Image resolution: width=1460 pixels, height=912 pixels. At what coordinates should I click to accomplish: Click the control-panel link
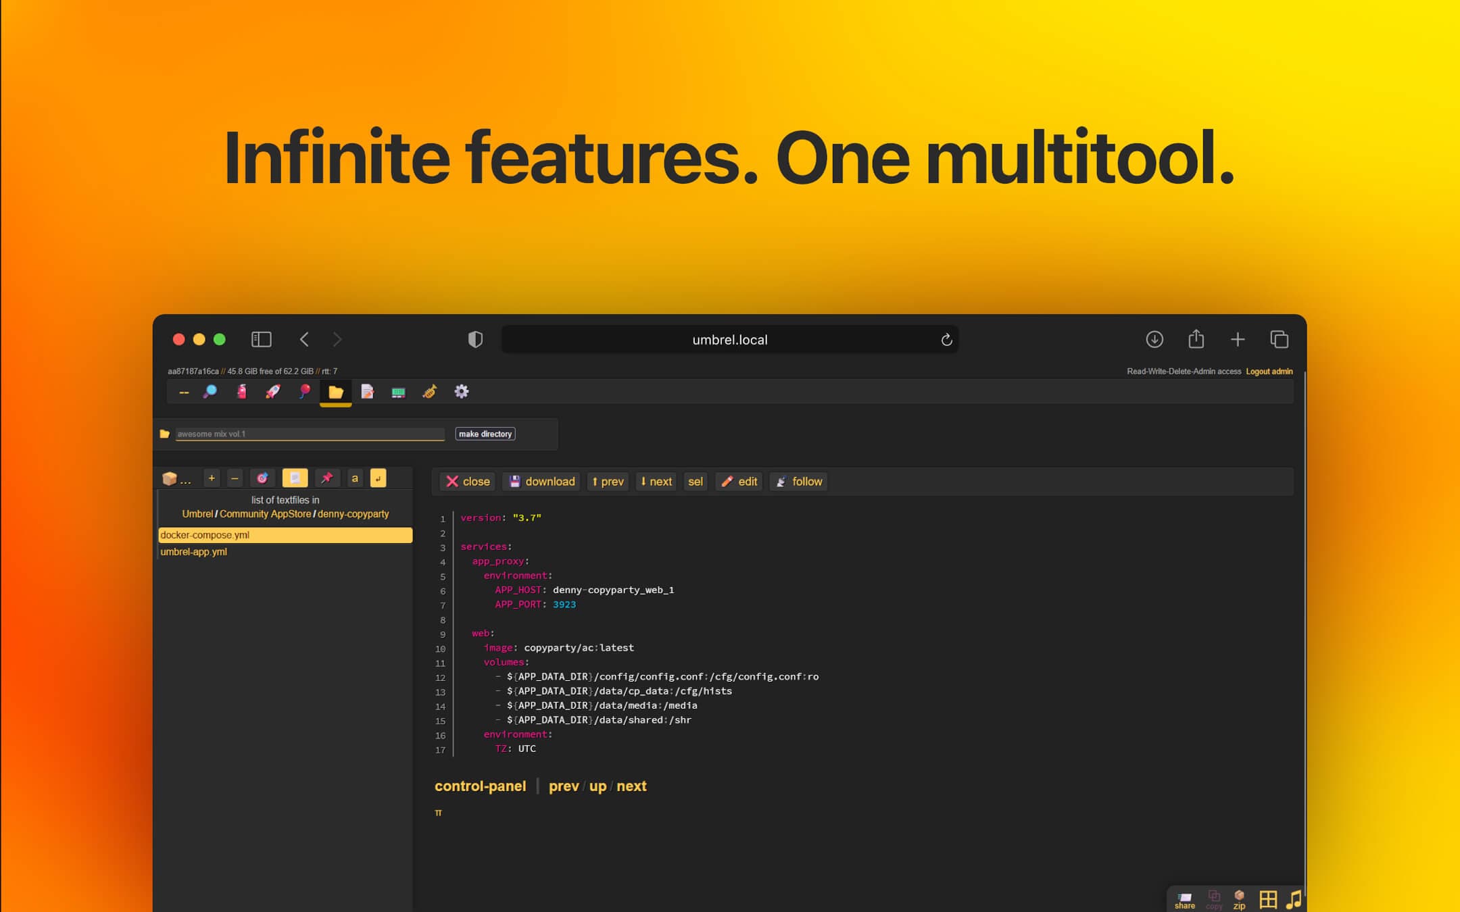[x=480, y=786]
